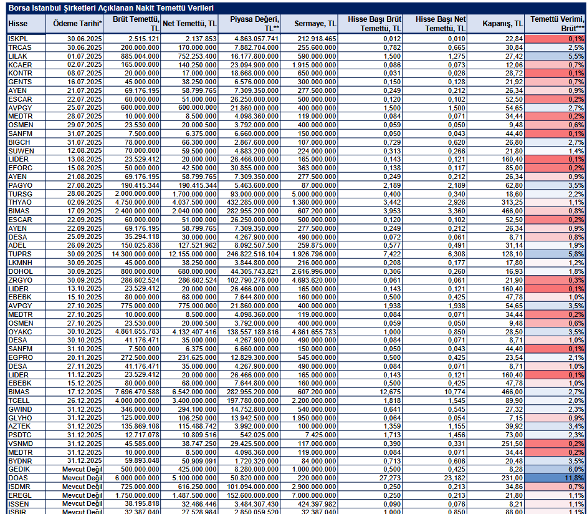Select the TUPRS ticker cell

[27, 254]
